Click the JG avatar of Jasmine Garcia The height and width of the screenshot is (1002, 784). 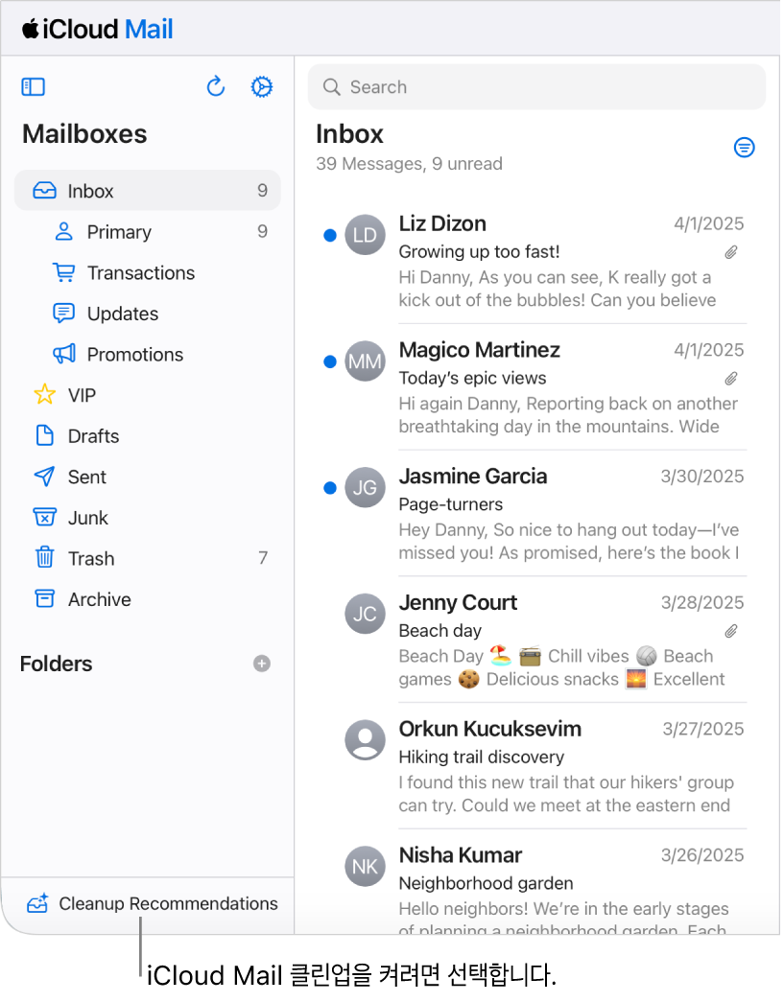pos(366,488)
